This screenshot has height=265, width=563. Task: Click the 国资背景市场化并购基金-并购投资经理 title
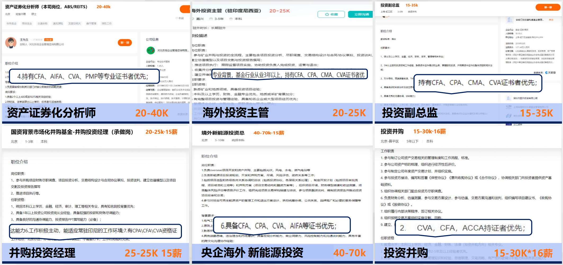click(x=72, y=132)
